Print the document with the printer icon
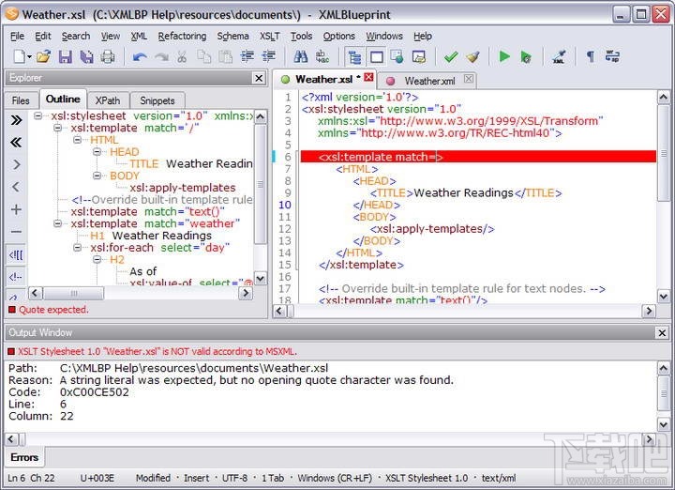Image resolution: width=675 pixels, height=490 pixels. pyautogui.click(x=107, y=56)
